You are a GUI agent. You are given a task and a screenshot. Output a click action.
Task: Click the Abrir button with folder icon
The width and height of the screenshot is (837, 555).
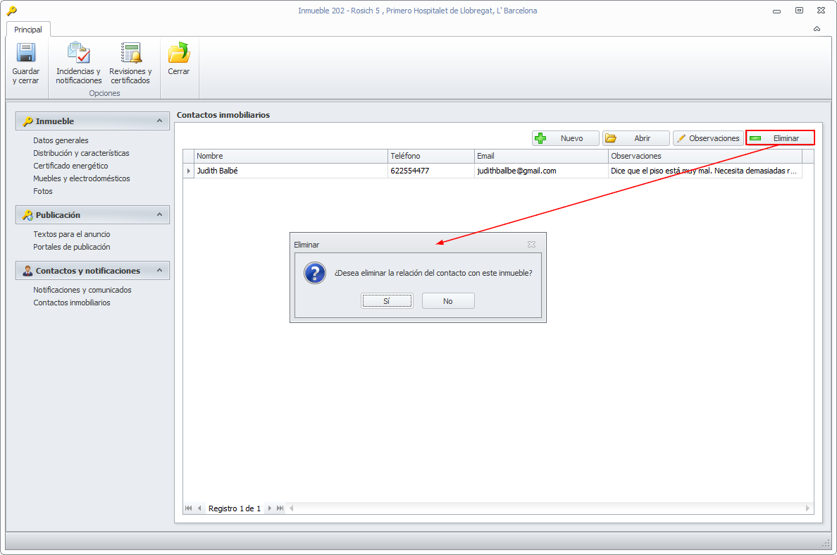coord(635,138)
